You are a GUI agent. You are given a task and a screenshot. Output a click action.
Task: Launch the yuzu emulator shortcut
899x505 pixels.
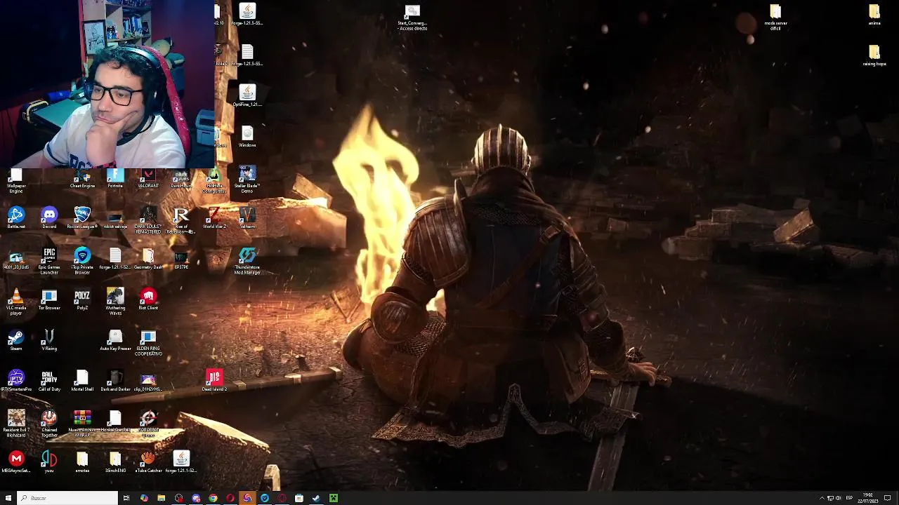49,462
